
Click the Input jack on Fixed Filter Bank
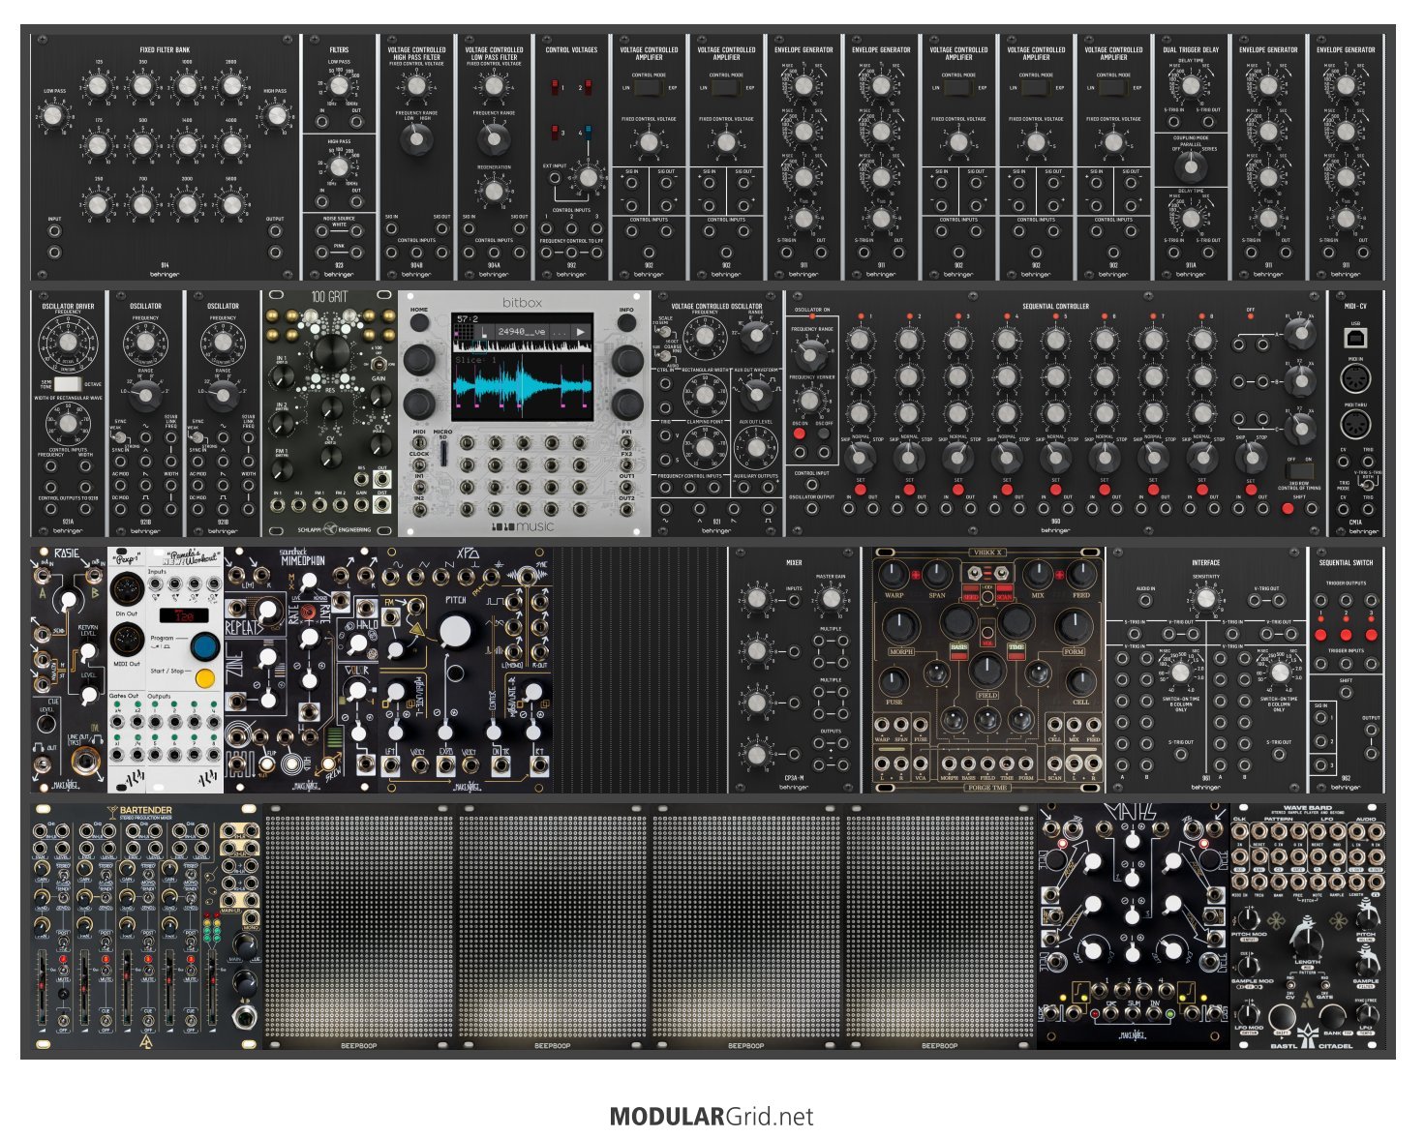click(54, 232)
